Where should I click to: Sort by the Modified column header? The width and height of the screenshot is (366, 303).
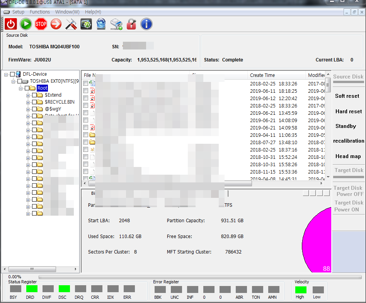click(315, 75)
